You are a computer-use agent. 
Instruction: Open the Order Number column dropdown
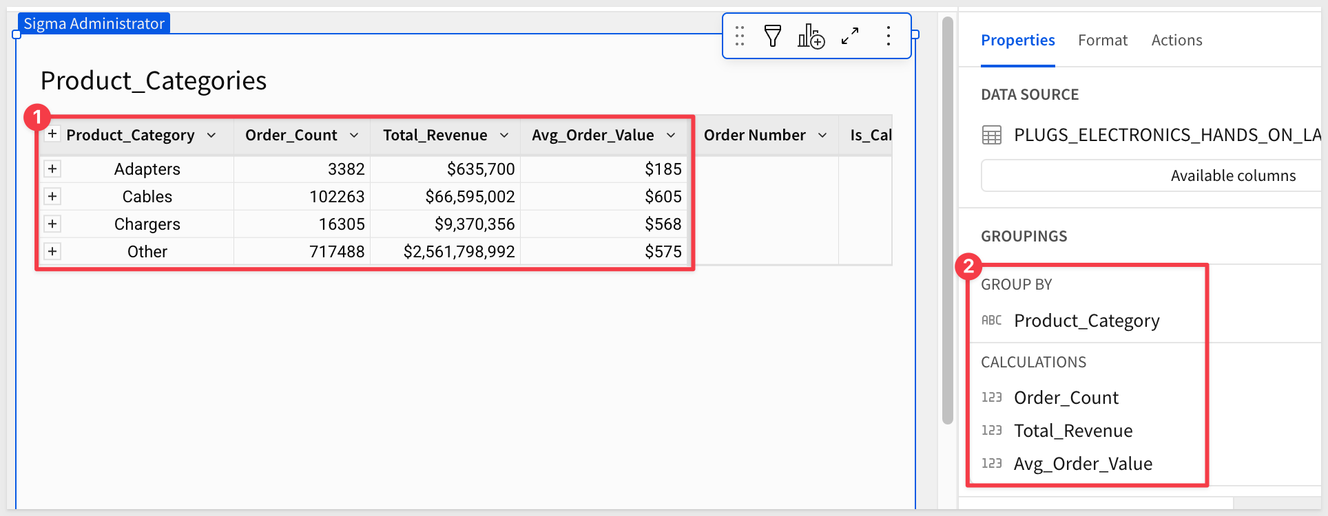tap(822, 136)
